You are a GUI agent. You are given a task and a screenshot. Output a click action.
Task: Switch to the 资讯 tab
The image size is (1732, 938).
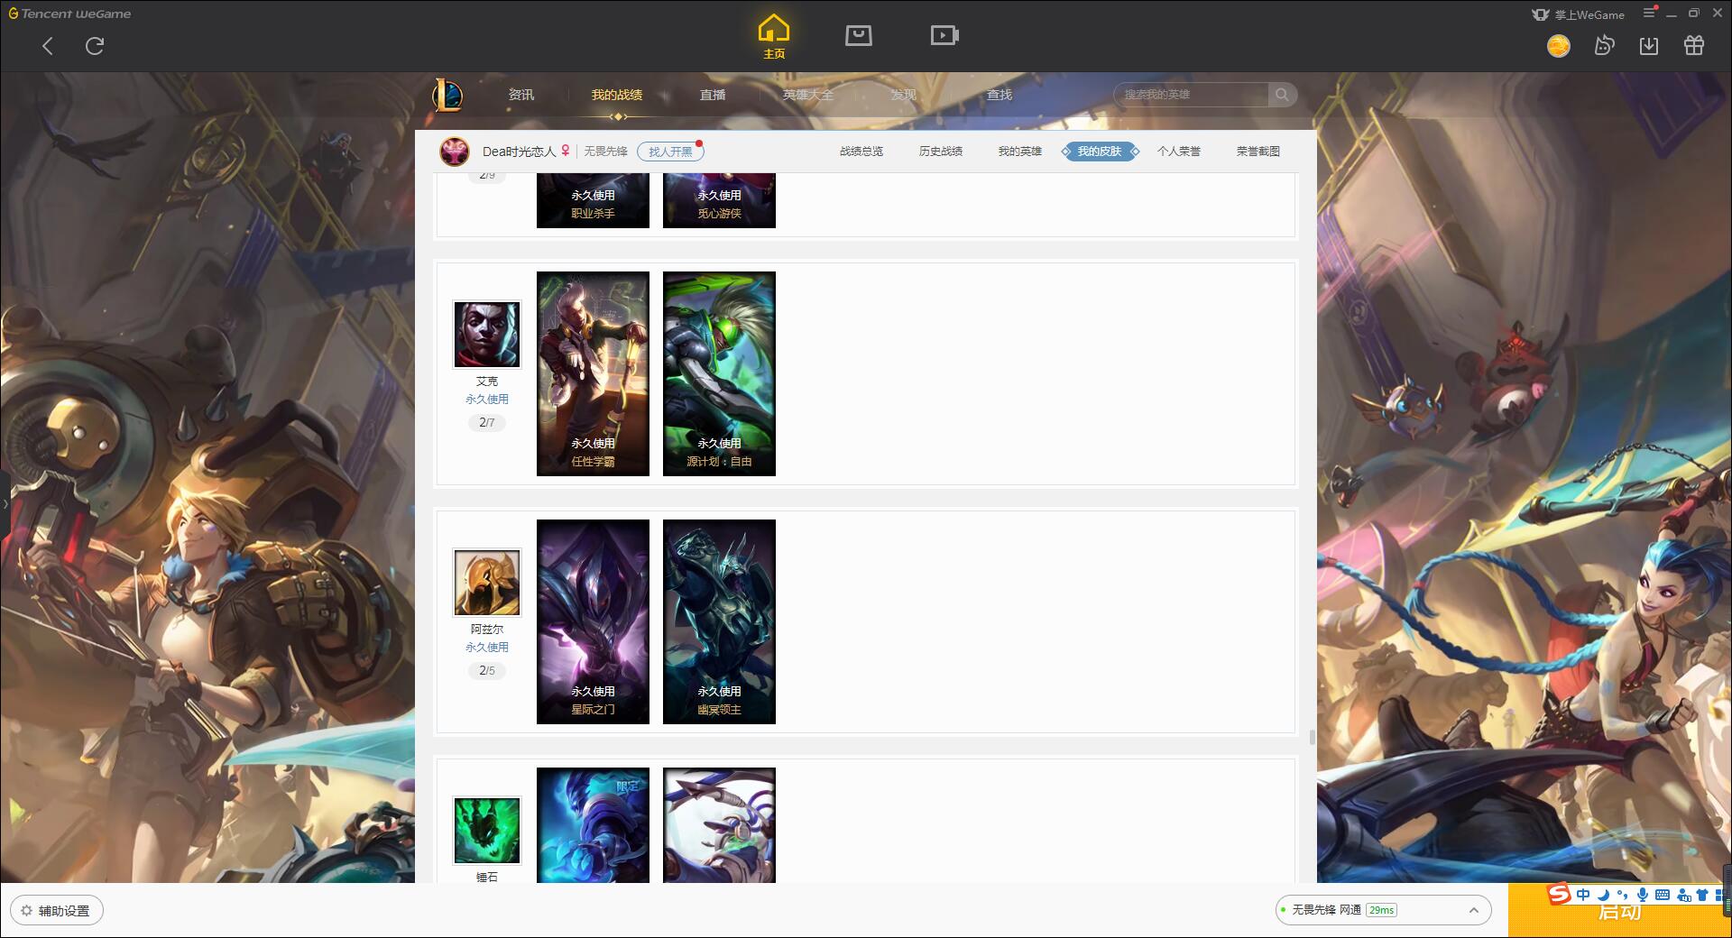pos(521,95)
